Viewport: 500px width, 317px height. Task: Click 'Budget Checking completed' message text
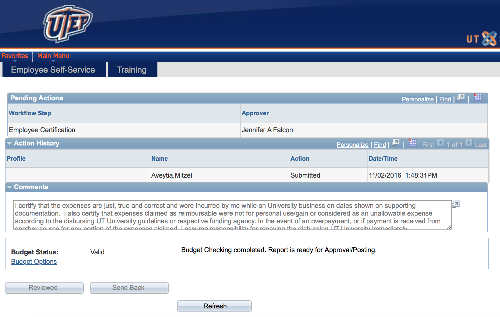pos(279,250)
